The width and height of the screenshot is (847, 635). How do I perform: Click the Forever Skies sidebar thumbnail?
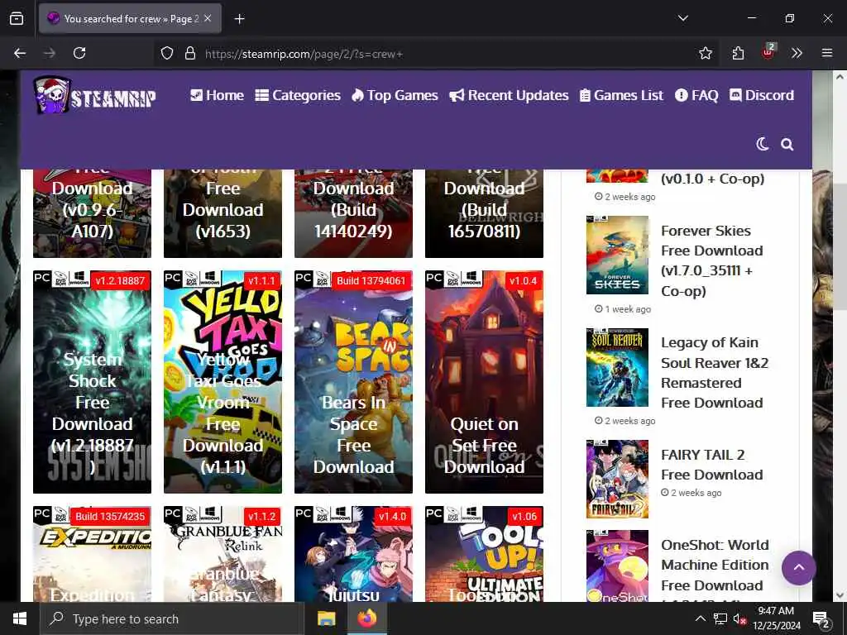(617, 255)
